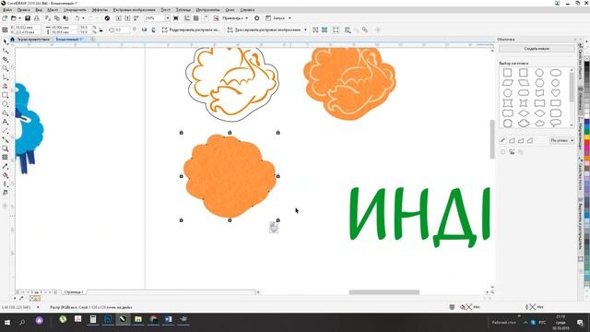Expand the Open file dropdown arrow

click(x=20, y=18)
